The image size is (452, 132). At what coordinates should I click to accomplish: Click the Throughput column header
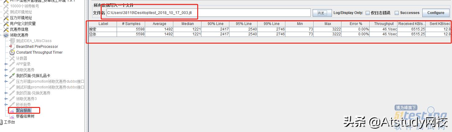[x=384, y=24]
